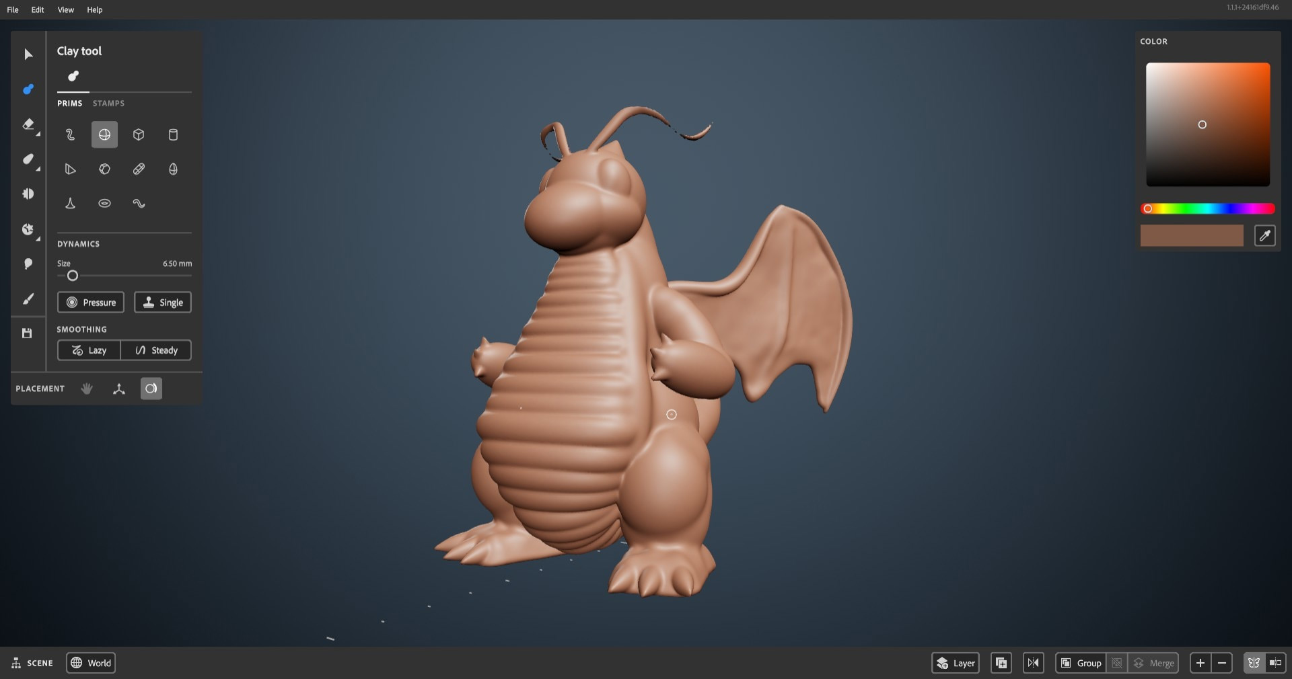Enable Steady smoothing mode
The width and height of the screenshot is (1292, 679).
pos(156,350)
